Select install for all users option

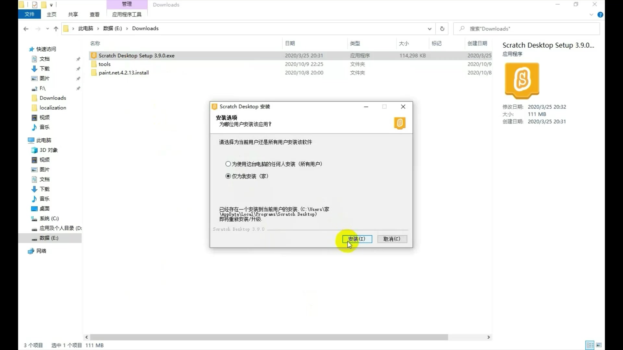(x=228, y=164)
